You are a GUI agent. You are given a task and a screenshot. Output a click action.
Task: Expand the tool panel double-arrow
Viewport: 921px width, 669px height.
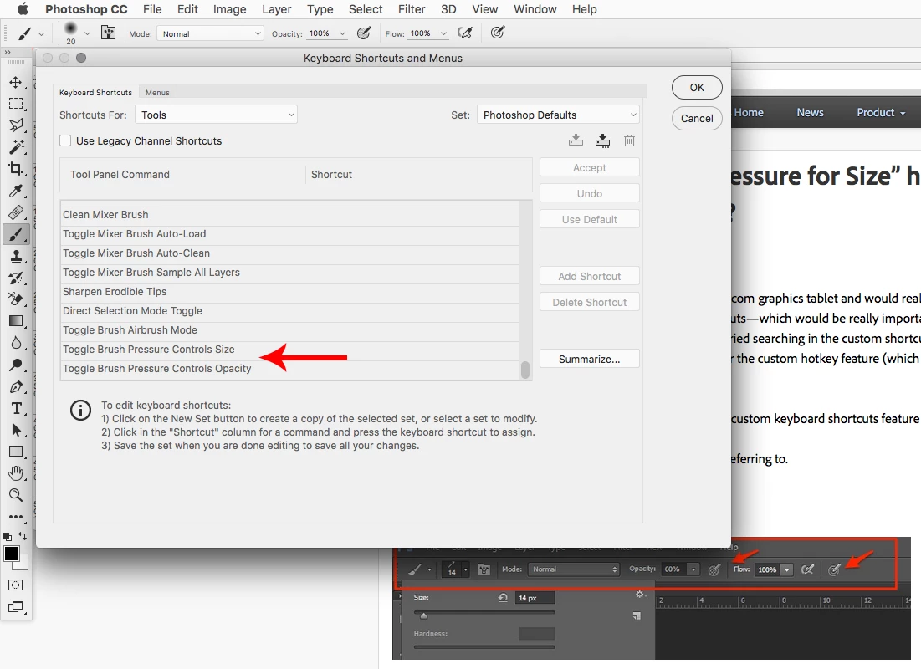tap(8, 53)
